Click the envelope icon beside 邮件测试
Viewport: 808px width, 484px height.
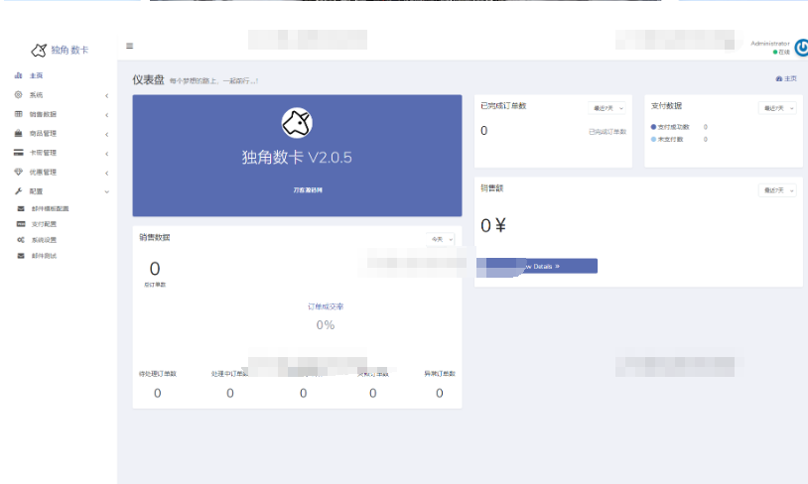21,255
